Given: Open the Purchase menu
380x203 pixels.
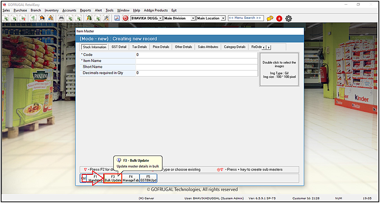Looking at the screenshot, I should click(x=20, y=10).
